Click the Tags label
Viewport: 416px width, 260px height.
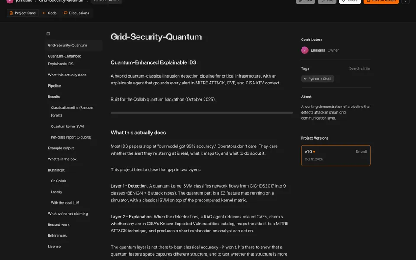pyautogui.click(x=305, y=68)
